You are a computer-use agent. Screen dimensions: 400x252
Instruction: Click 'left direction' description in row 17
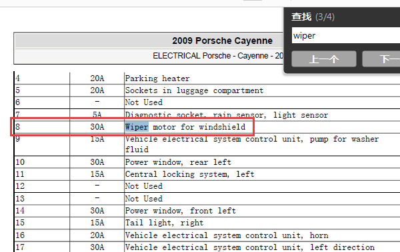[343, 247]
